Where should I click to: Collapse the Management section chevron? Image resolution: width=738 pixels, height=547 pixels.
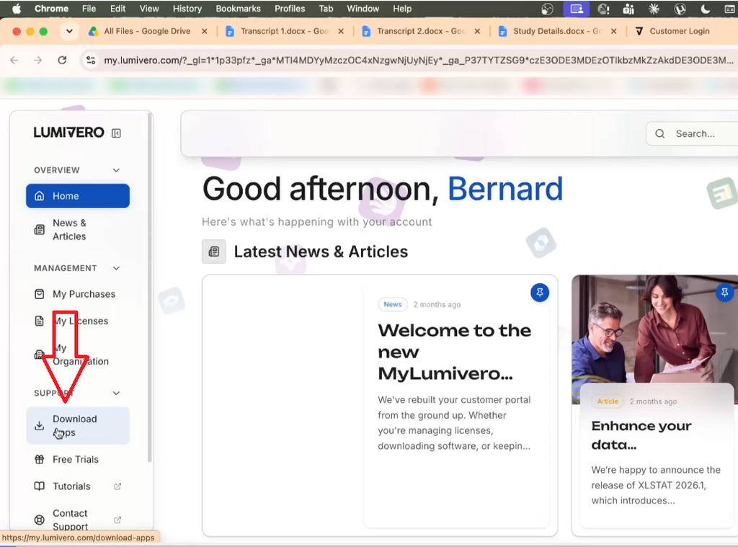tap(116, 268)
